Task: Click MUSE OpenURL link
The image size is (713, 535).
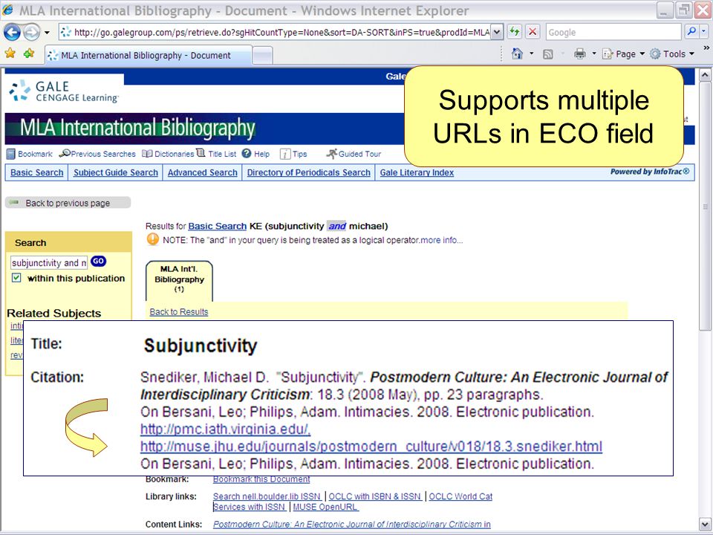Action: click(x=325, y=507)
